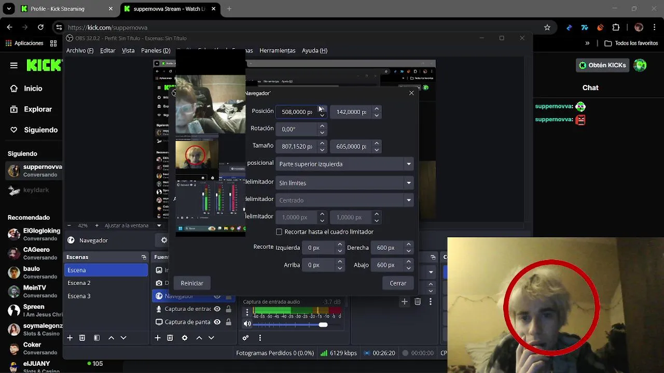664x373 pixels.
Task: Open scene filters icon in Escenas panel
Action: click(x=96, y=338)
